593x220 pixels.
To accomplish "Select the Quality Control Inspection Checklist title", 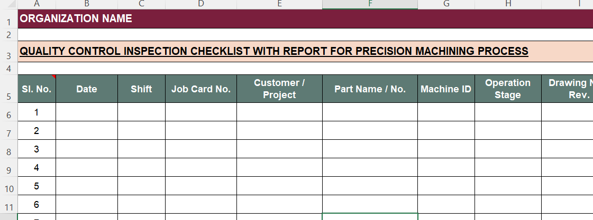I will coord(273,51).
